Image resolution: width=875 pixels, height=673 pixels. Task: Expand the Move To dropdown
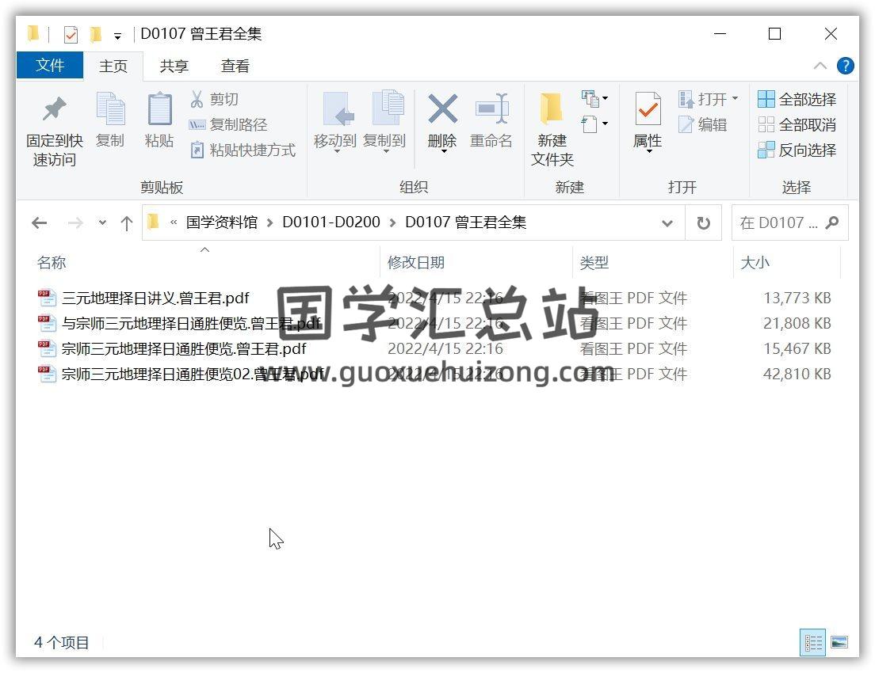tap(336, 151)
